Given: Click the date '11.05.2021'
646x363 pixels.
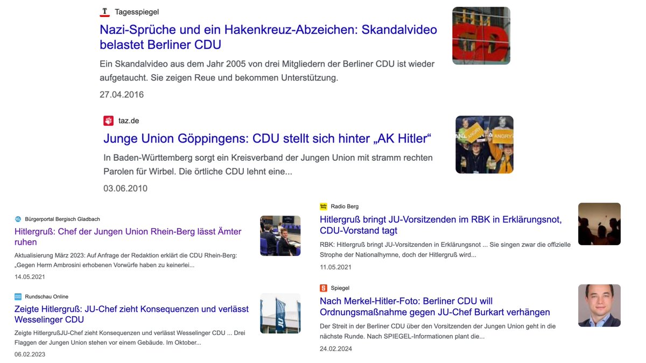Looking at the screenshot, I should pyautogui.click(x=335, y=267).
